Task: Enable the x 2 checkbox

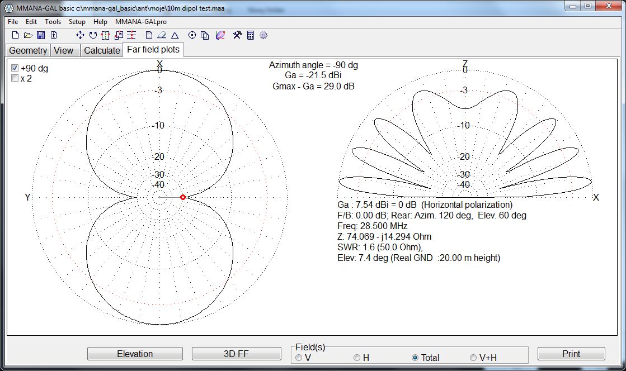Action: point(15,79)
